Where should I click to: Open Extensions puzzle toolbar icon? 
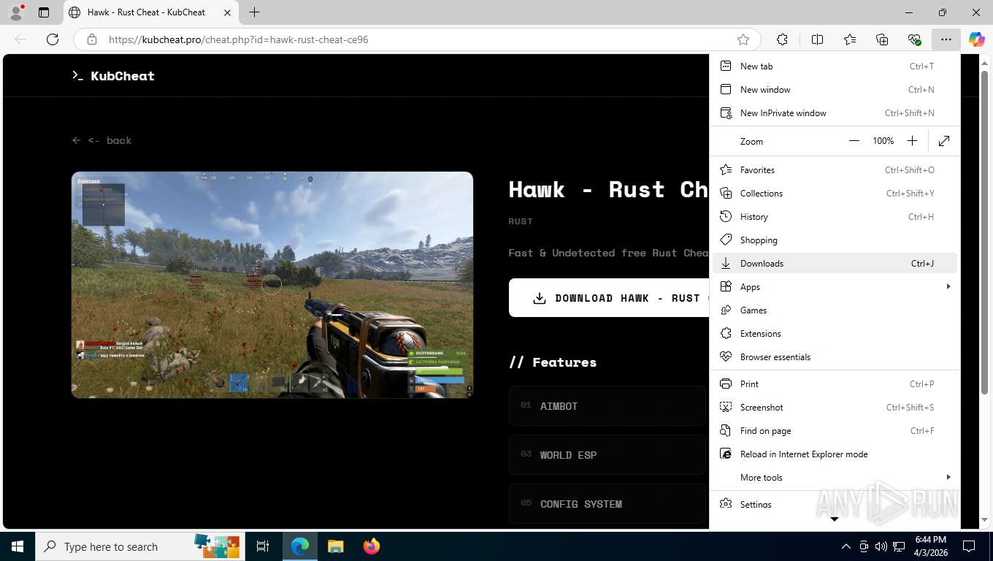(782, 39)
